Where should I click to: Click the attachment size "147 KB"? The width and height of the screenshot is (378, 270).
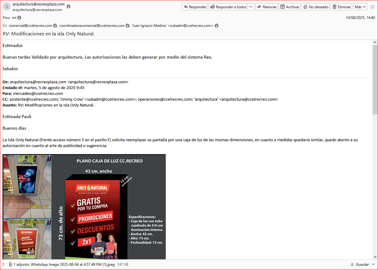pos(123,265)
